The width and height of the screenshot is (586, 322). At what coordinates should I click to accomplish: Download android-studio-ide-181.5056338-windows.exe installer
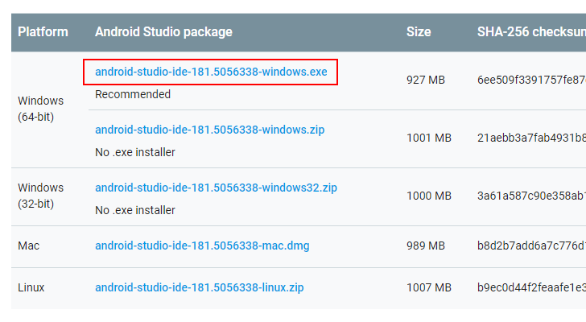(x=211, y=72)
